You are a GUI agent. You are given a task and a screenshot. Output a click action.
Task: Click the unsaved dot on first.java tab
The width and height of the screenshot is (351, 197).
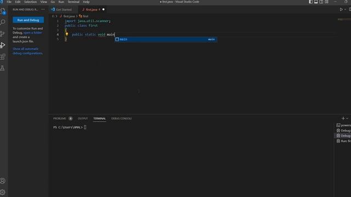104,10
